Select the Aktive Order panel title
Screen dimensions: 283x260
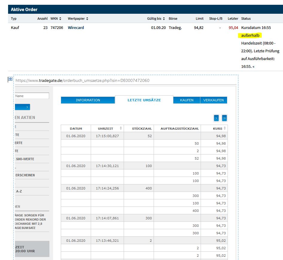[24, 9]
